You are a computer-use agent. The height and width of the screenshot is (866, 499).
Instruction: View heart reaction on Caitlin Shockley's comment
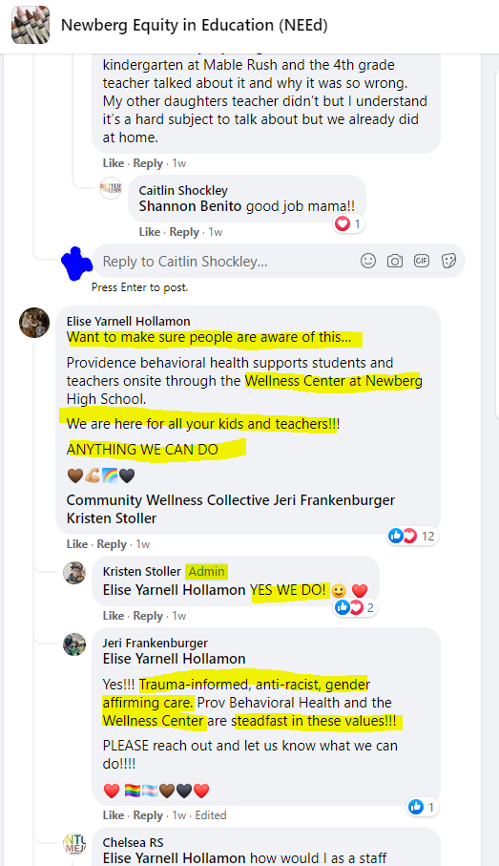348,223
